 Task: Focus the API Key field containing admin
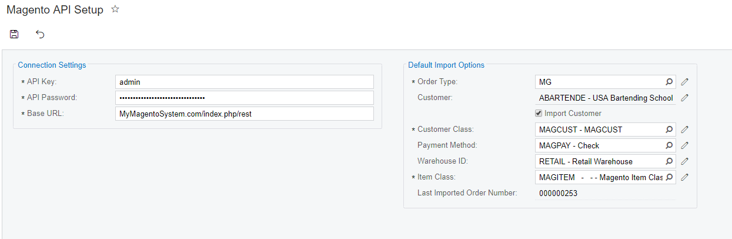pos(245,82)
